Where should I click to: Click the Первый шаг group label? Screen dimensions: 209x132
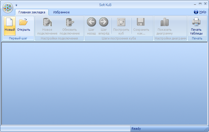[18, 38]
